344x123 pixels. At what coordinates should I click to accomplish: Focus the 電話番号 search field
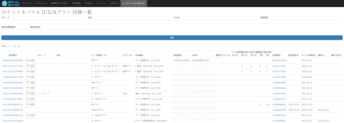click(x=301, y=22)
